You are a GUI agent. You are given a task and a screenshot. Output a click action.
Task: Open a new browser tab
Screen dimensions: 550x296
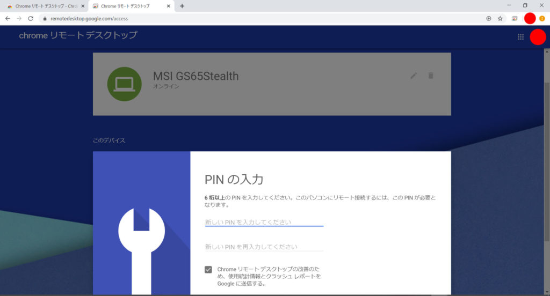pos(182,6)
